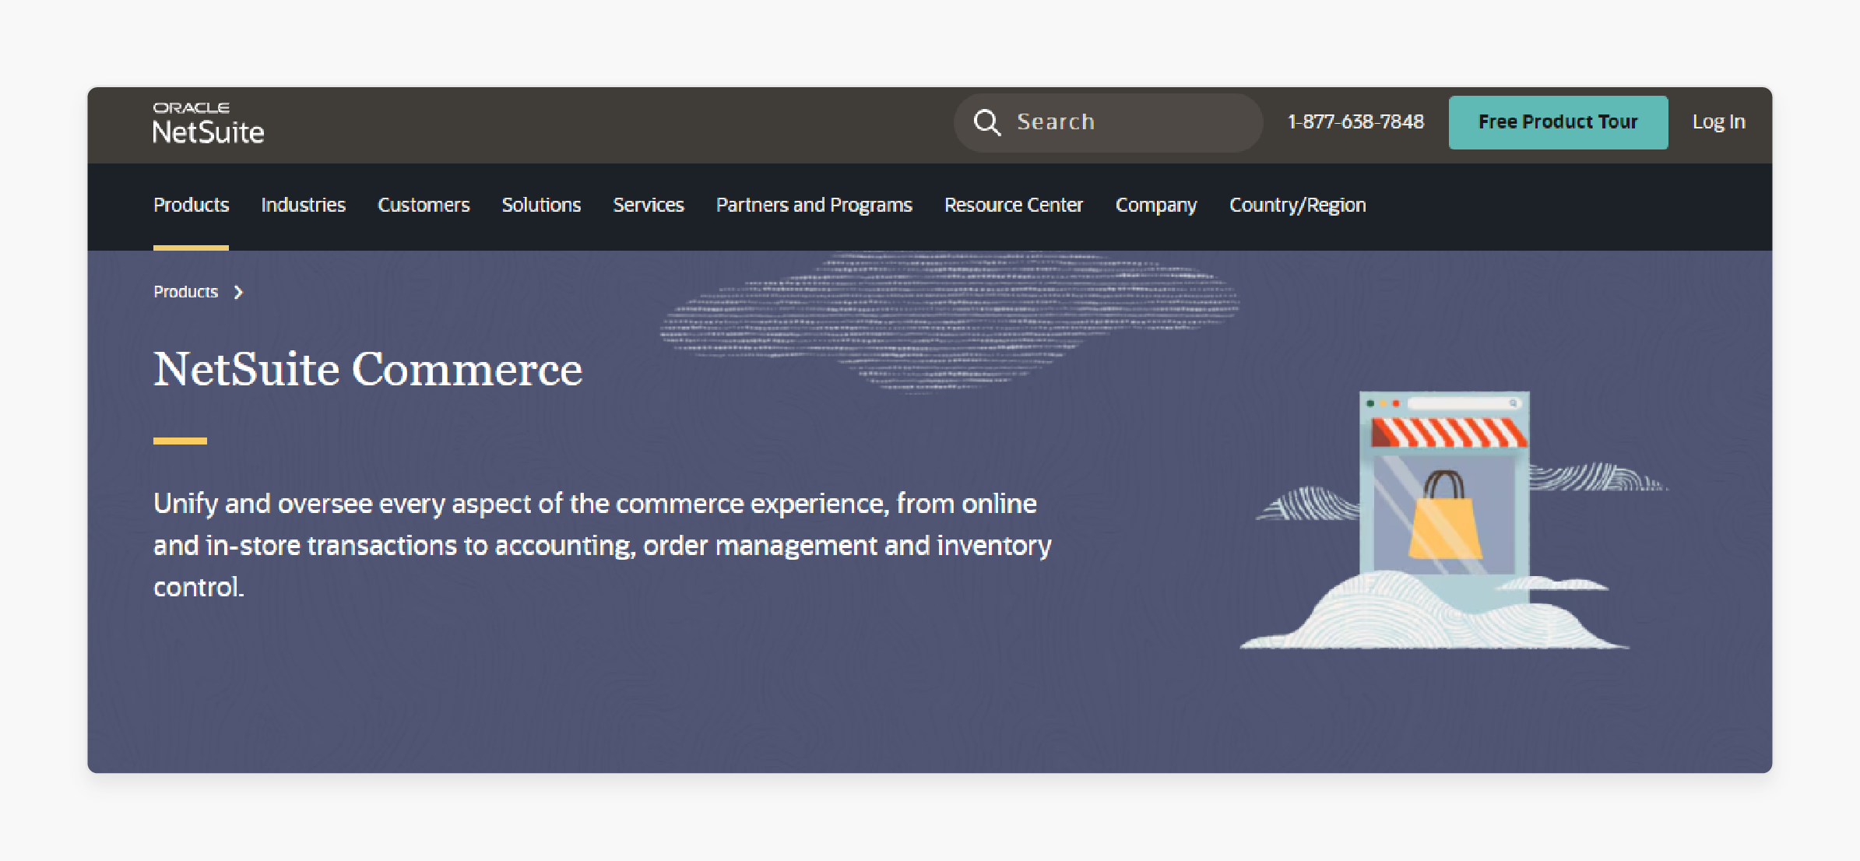The width and height of the screenshot is (1860, 861).
Task: Open the Country/Region selector
Action: (1297, 206)
